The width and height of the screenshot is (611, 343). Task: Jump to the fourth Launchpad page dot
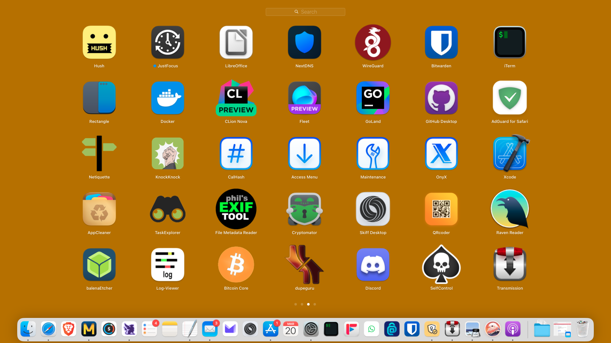(x=315, y=304)
